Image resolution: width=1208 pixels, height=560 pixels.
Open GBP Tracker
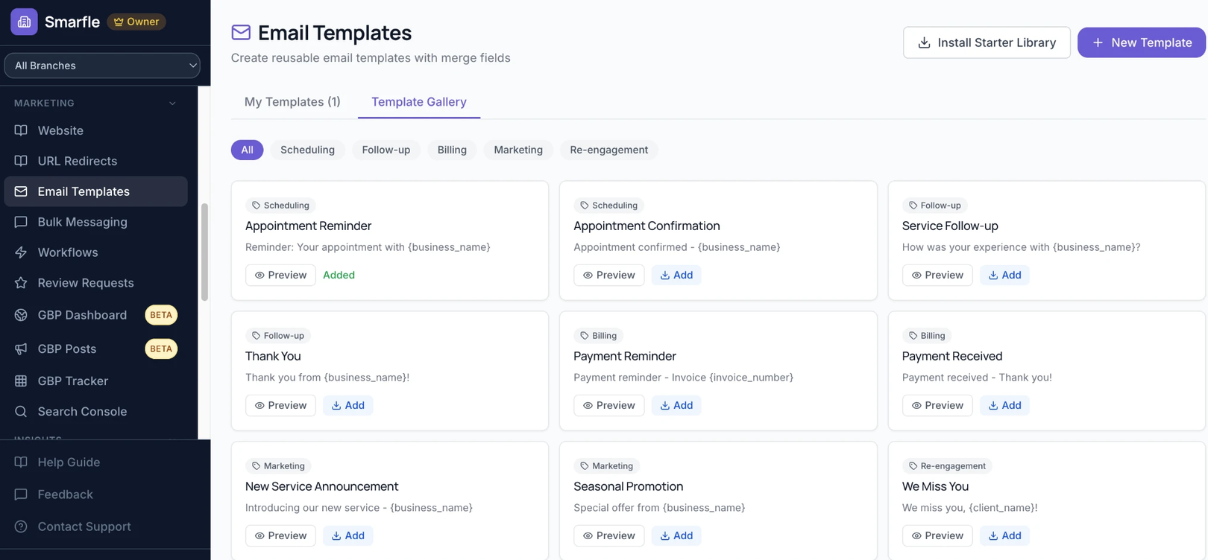pyautogui.click(x=95, y=381)
